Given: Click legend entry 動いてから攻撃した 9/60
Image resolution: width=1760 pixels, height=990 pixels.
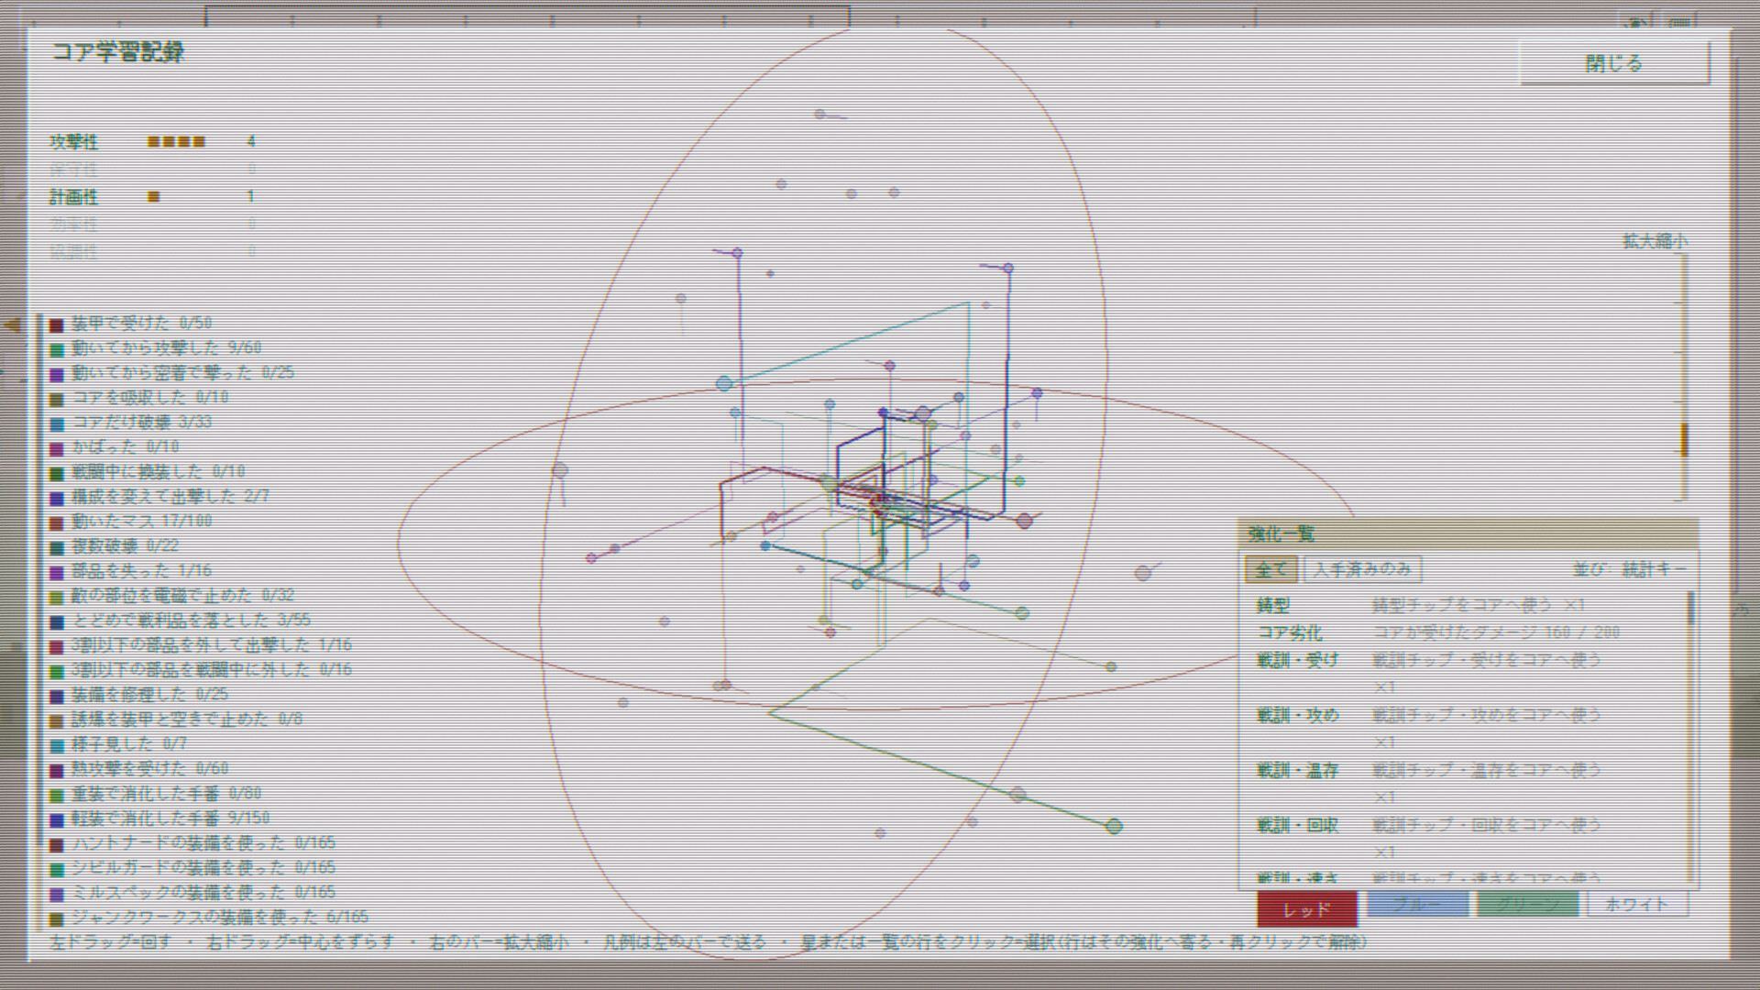Looking at the screenshot, I should point(156,348).
